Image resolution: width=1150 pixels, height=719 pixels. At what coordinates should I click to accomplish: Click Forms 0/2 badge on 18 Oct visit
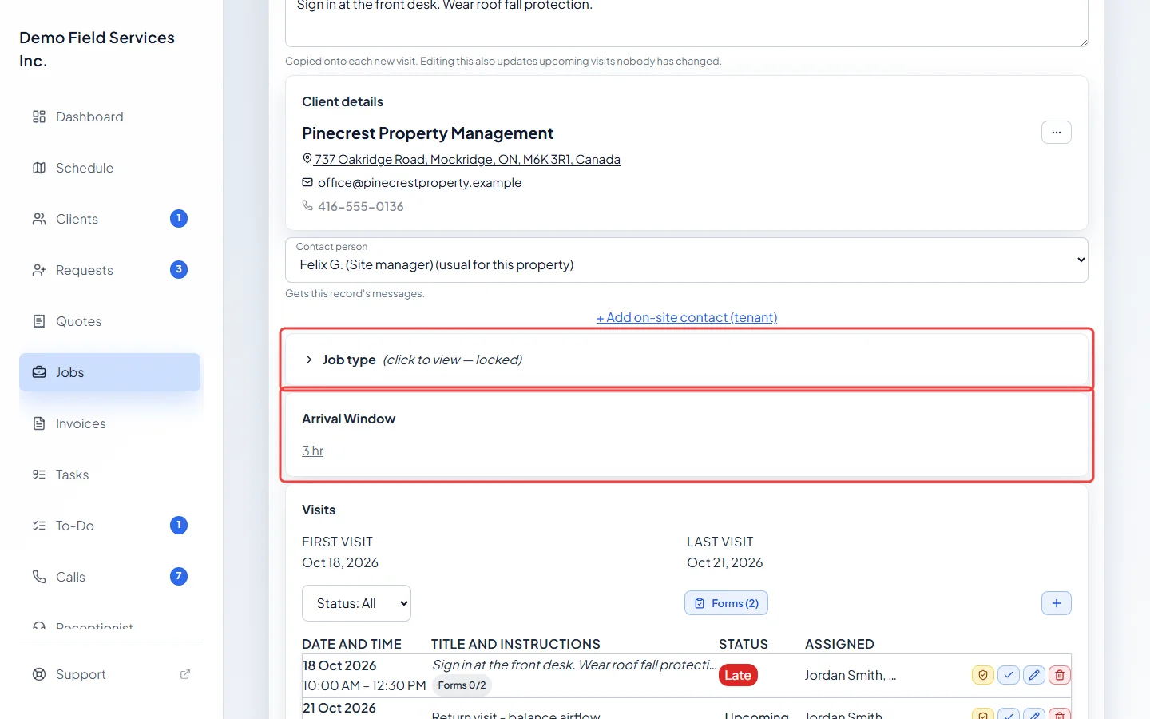point(462,685)
